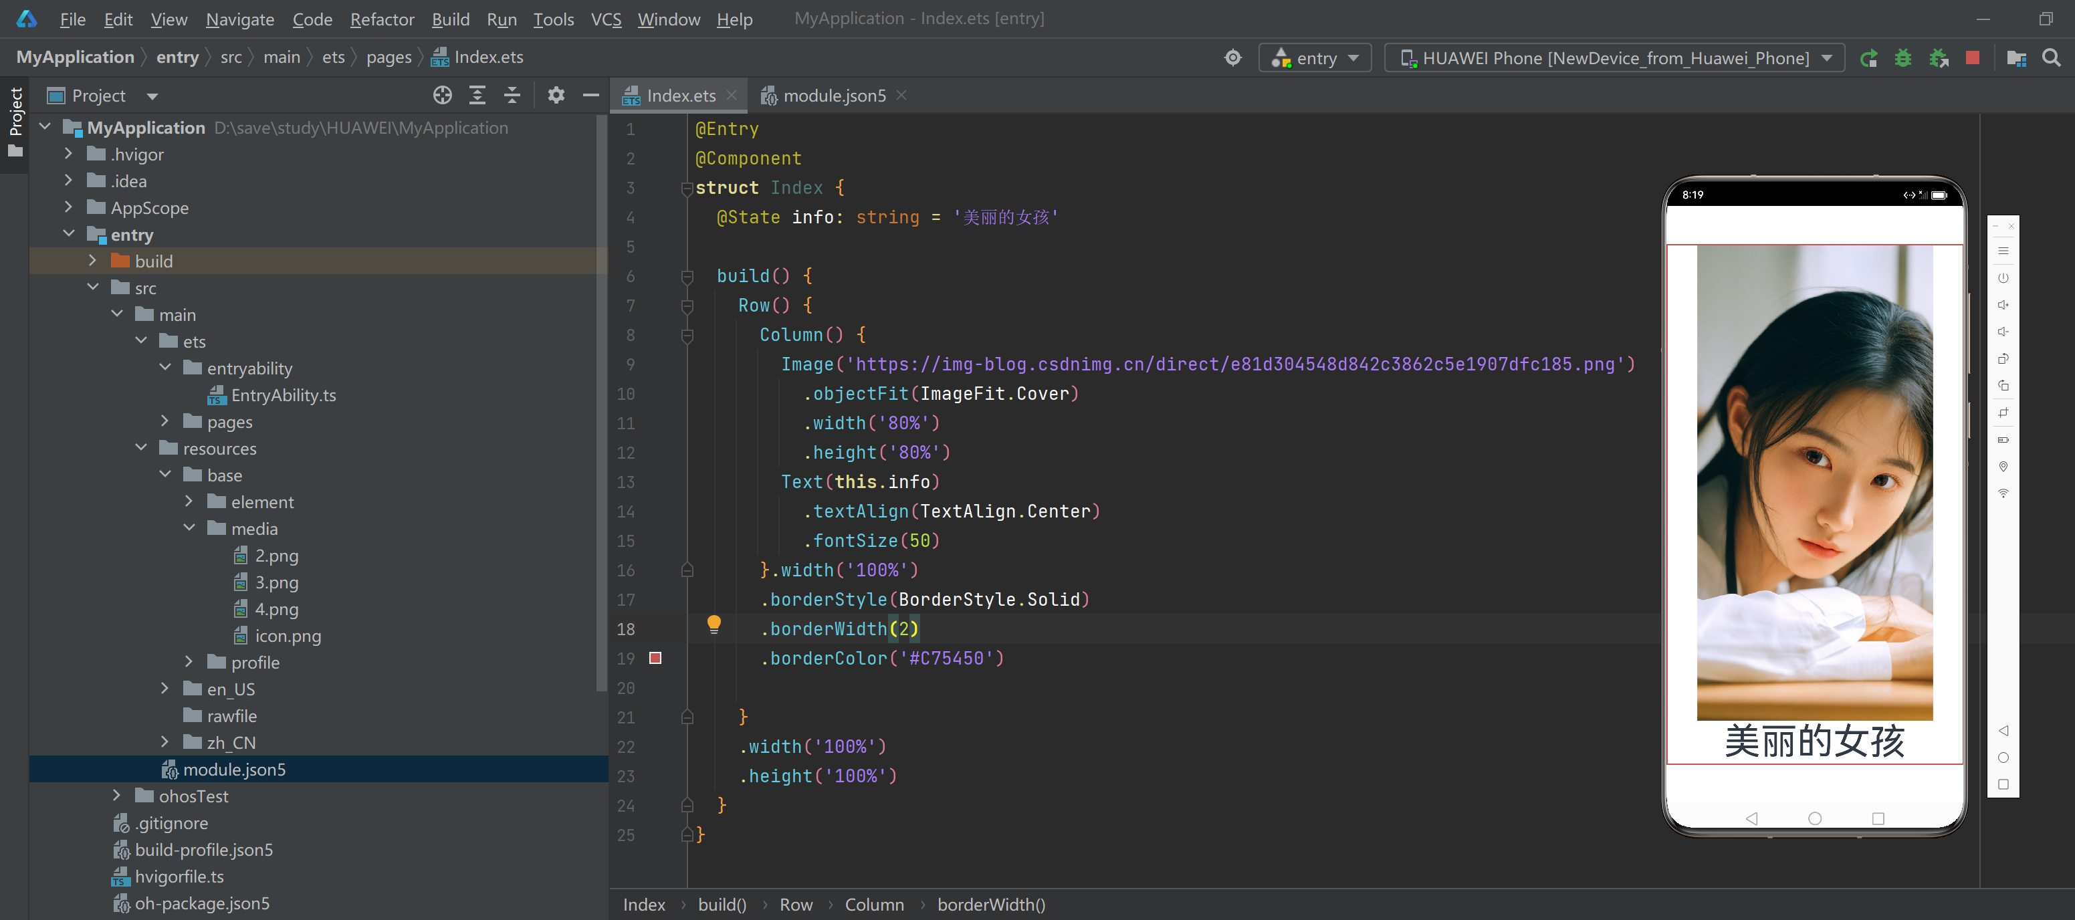Screen dimensions: 2075x920
Task: Switch to the module.json5 tab
Action: coord(833,96)
